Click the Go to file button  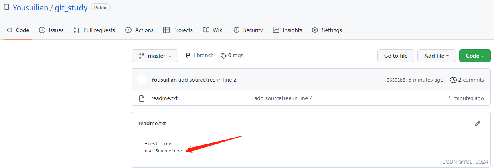(x=396, y=56)
